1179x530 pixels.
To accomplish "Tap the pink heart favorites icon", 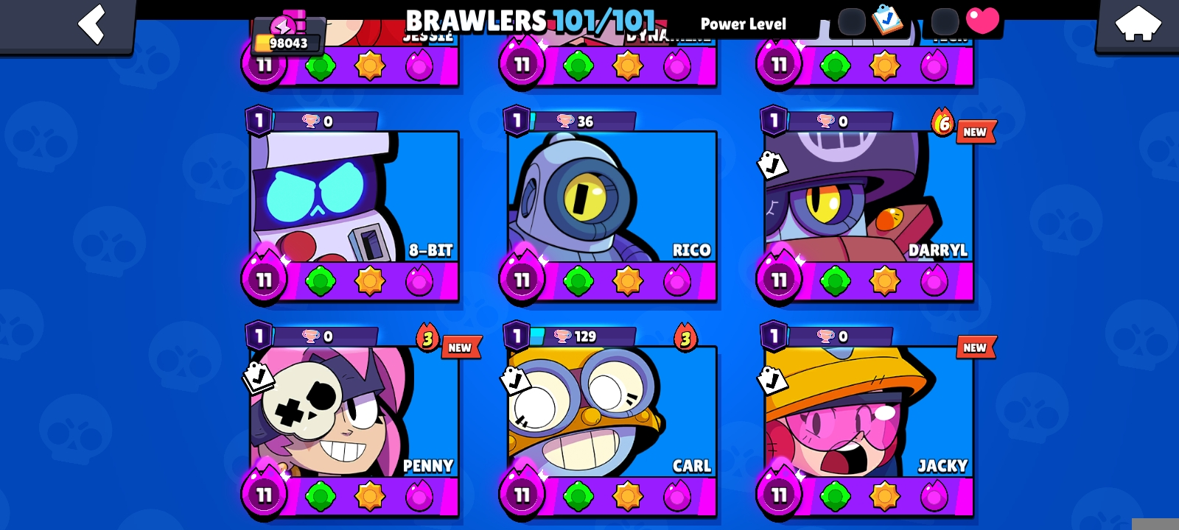I will point(982,20).
